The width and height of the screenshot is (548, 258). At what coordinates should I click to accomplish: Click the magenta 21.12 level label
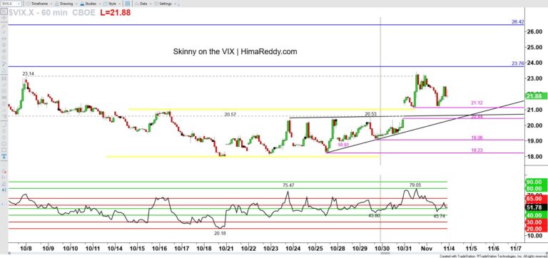[x=477, y=103]
